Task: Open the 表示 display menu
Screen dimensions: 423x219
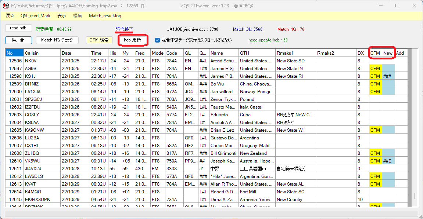Action: point(61,16)
